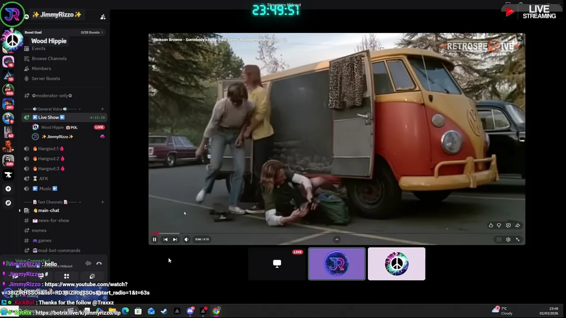Select the Wood Hippie peace-sign tile
Image resolution: width=566 pixels, height=318 pixels.
tap(397, 264)
